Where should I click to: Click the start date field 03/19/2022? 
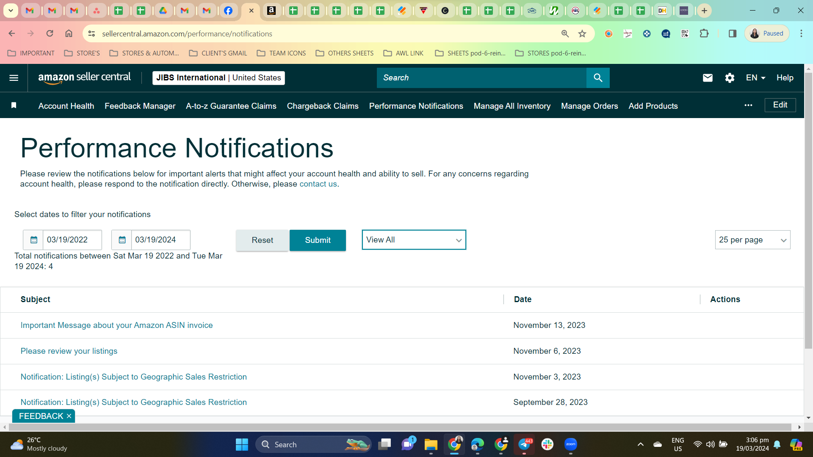click(x=72, y=240)
